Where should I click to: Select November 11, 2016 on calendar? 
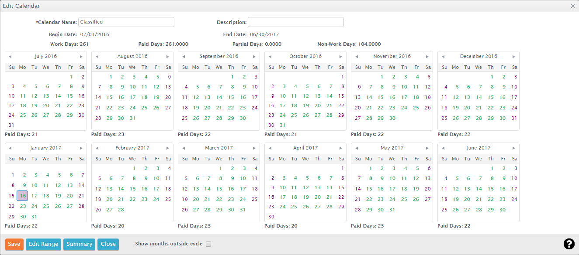[x=416, y=87]
